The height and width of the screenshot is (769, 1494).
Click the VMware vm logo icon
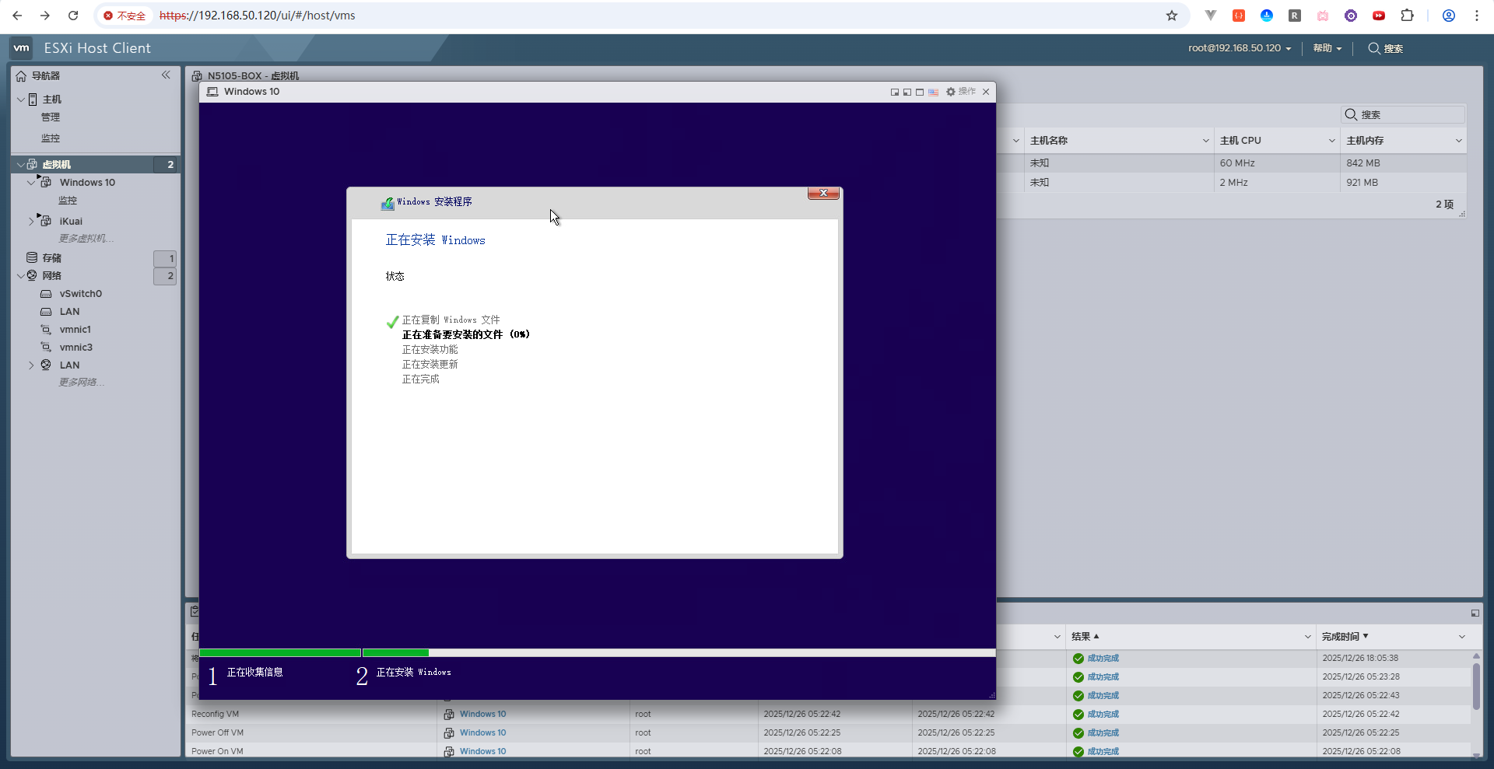(x=21, y=48)
